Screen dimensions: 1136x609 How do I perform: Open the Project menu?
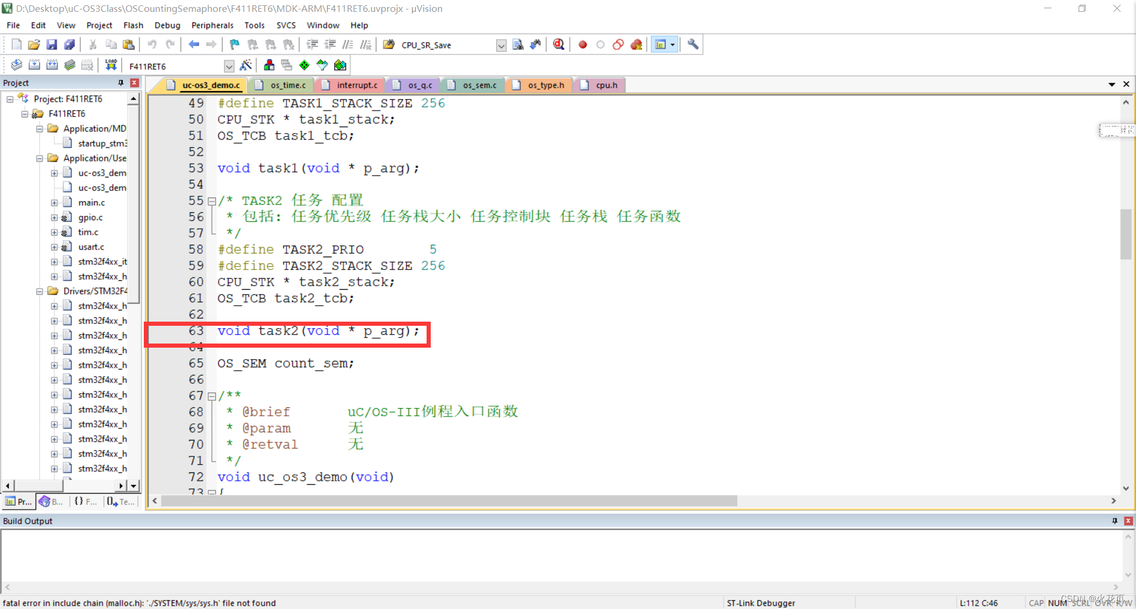click(x=99, y=25)
